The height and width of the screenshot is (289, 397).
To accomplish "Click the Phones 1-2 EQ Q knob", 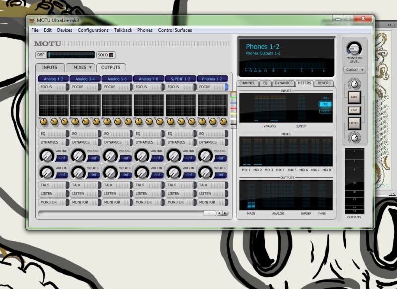I will (223, 122).
